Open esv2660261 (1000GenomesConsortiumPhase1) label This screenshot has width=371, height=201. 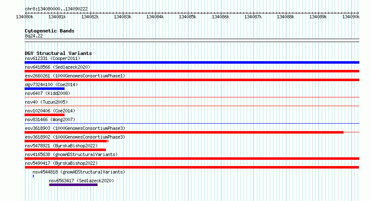click(75, 76)
